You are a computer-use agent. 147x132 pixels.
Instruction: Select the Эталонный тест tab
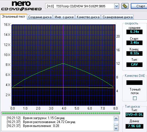(13, 17)
